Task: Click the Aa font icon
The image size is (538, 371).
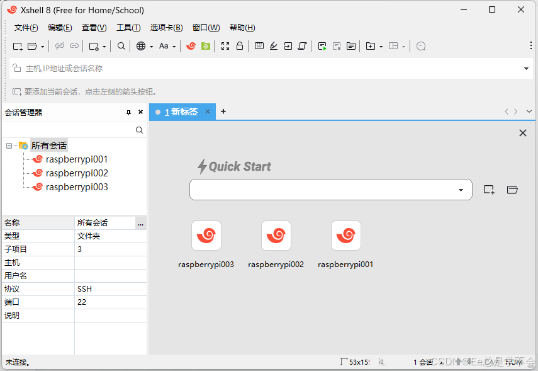Action: 164,46
